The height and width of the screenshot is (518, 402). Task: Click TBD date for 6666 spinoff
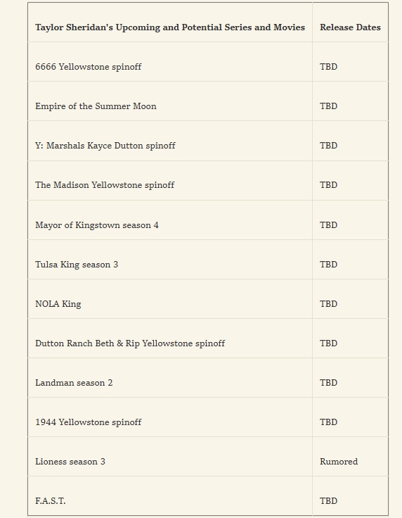click(328, 67)
